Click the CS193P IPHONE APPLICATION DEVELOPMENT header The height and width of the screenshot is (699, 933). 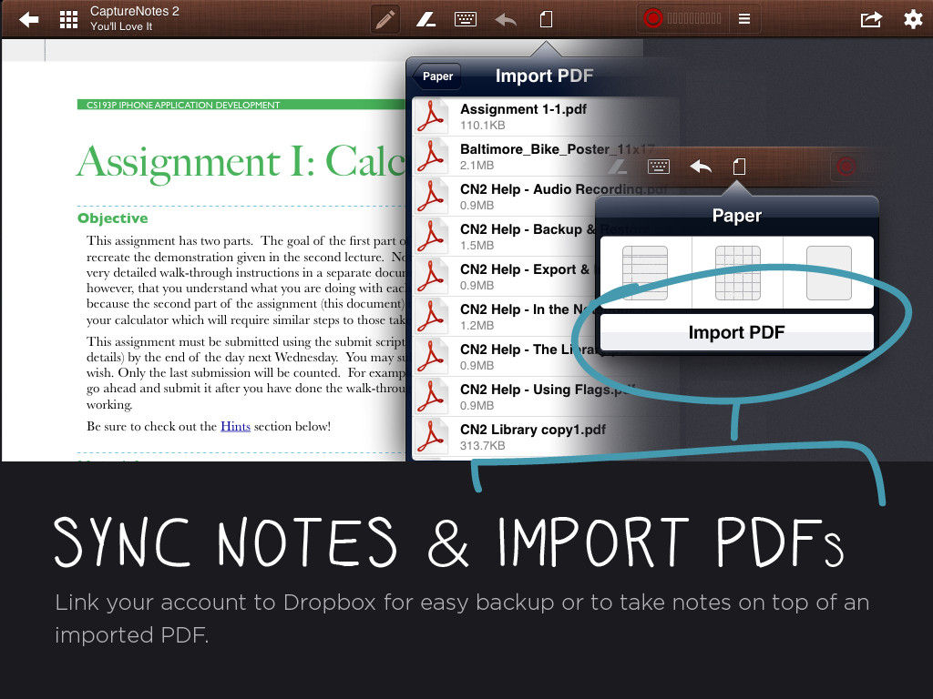[183, 106]
